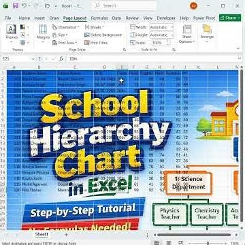Select column B header
Screen dimensions: 245x245
[x=39, y=67]
